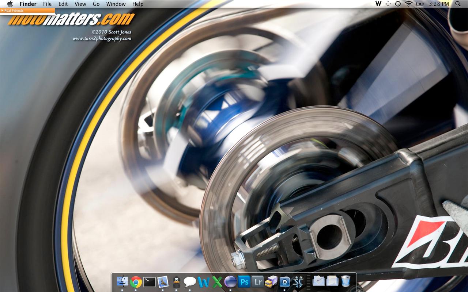468x292 pixels.
Task: Open the first folder stack in Dock
Action: click(x=318, y=281)
